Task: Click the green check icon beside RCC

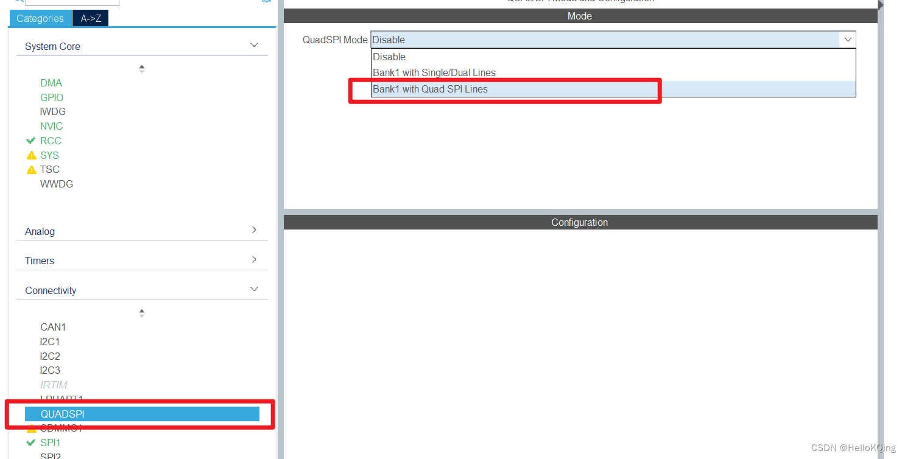Action: click(31, 141)
